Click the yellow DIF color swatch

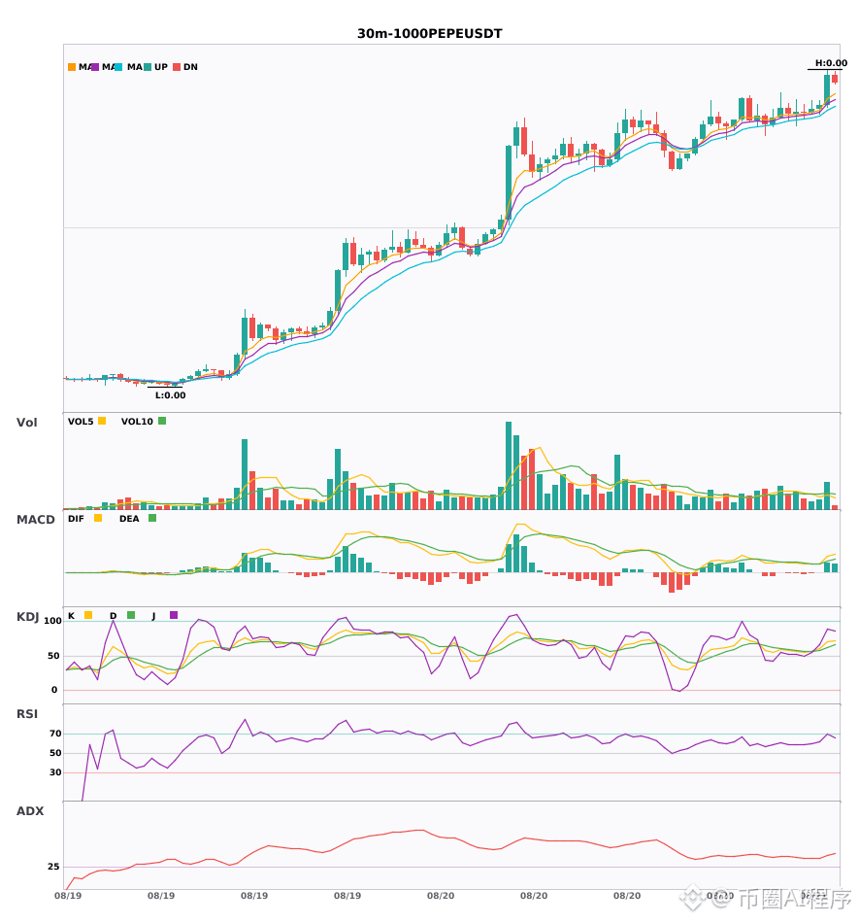tap(98, 518)
